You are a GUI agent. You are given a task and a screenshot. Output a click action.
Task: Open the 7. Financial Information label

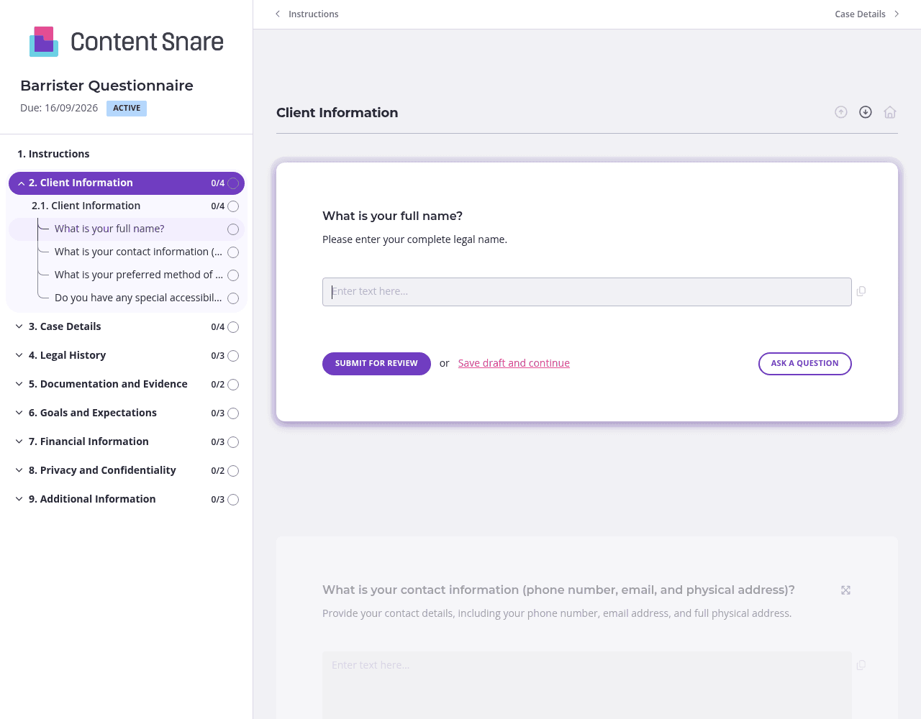pos(89,441)
